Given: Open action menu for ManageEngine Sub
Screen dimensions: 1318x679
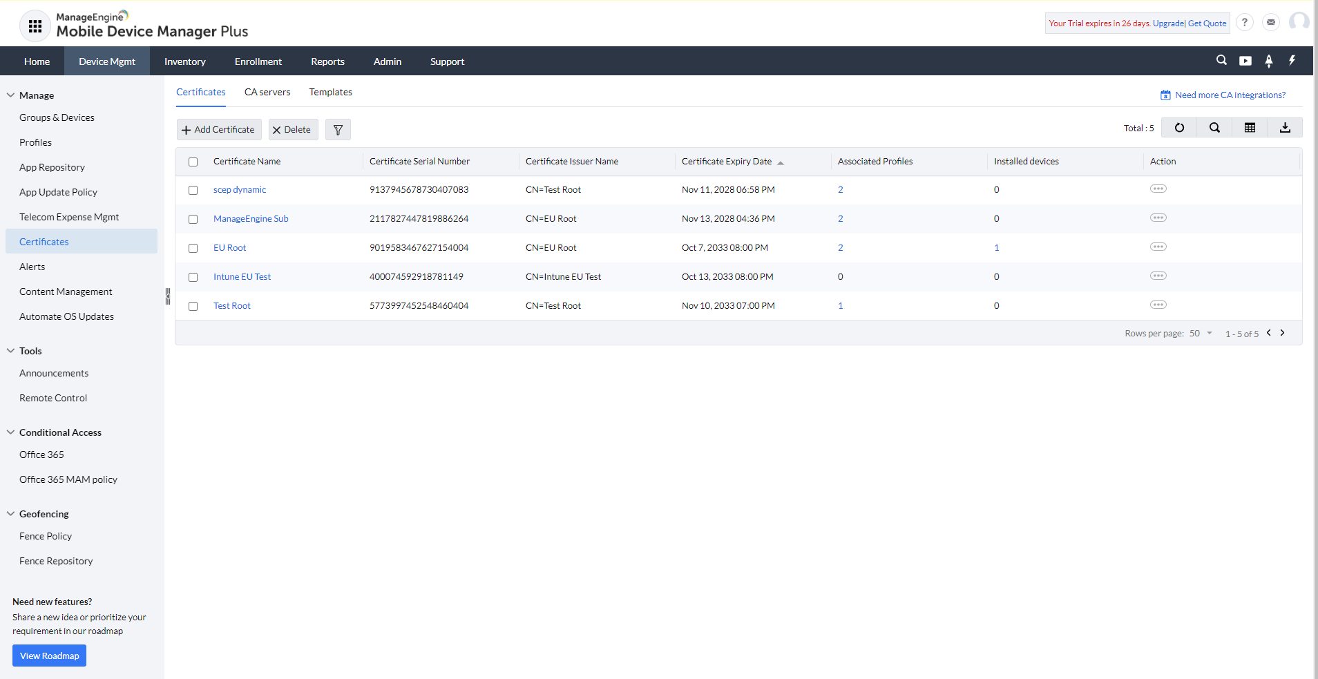Looking at the screenshot, I should pyautogui.click(x=1158, y=218).
